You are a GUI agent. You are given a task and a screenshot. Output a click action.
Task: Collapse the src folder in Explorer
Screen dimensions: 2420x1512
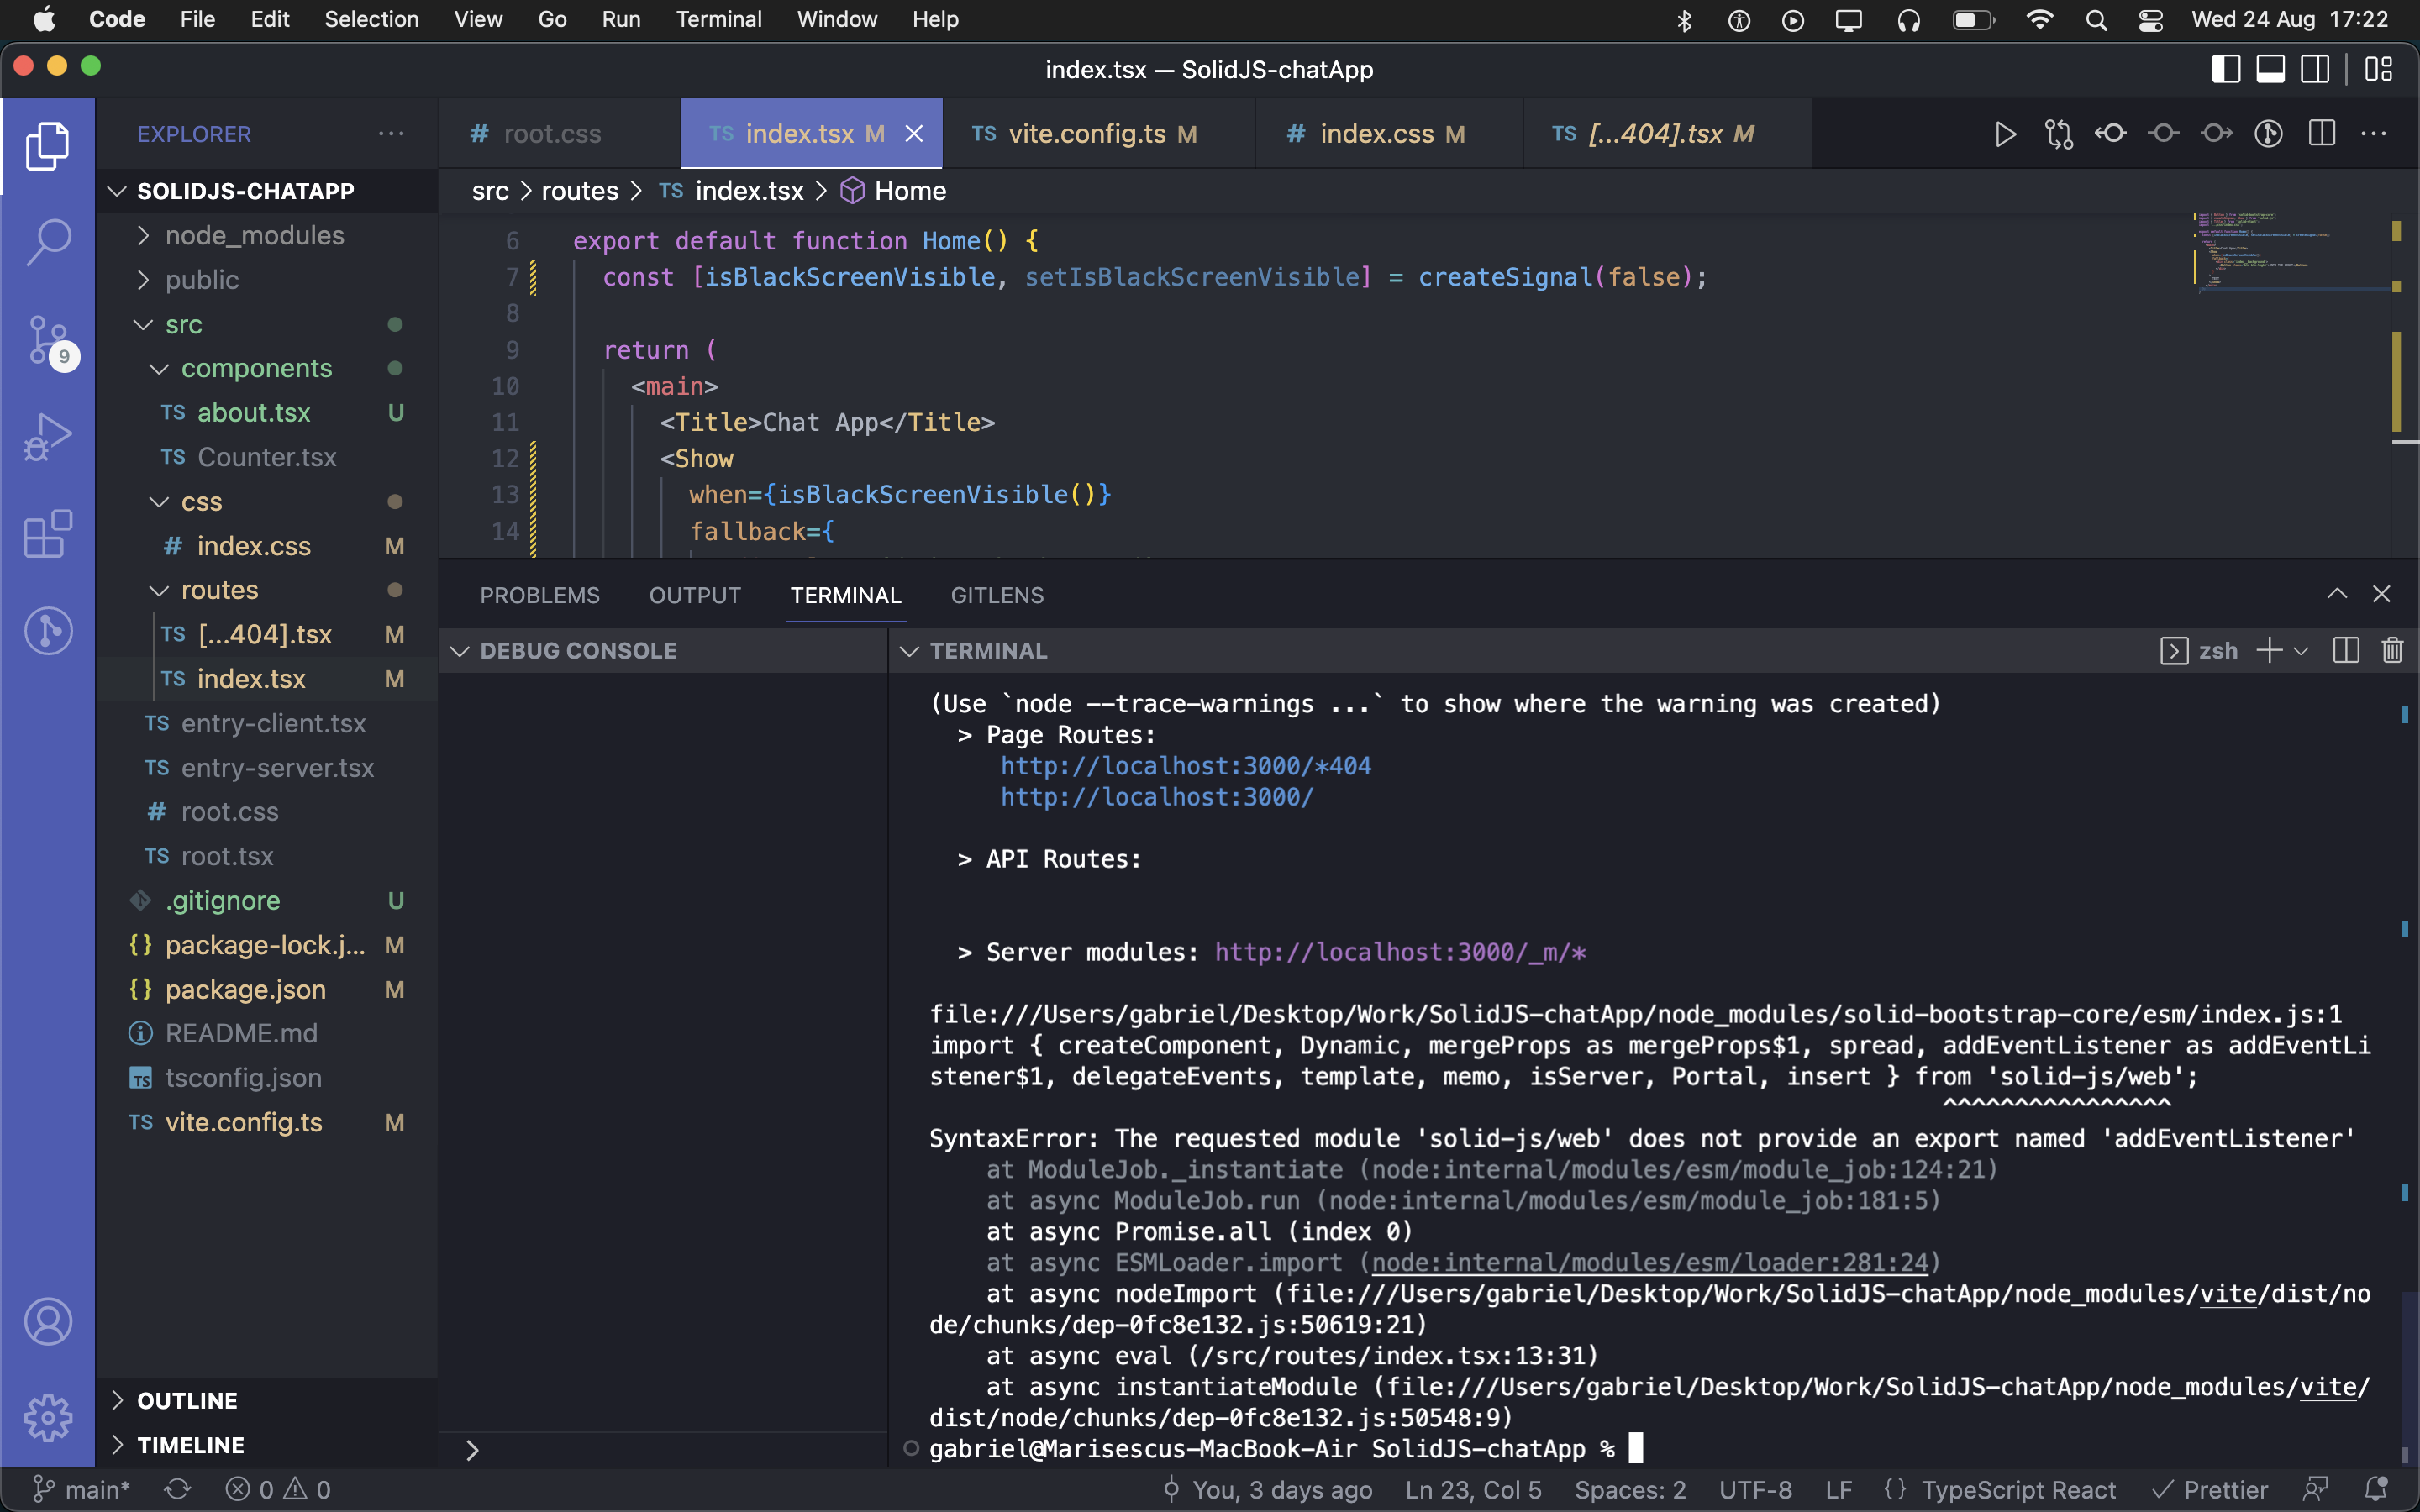tap(141, 324)
